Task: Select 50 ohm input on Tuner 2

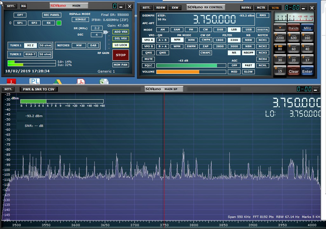Action: pos(45,54)
